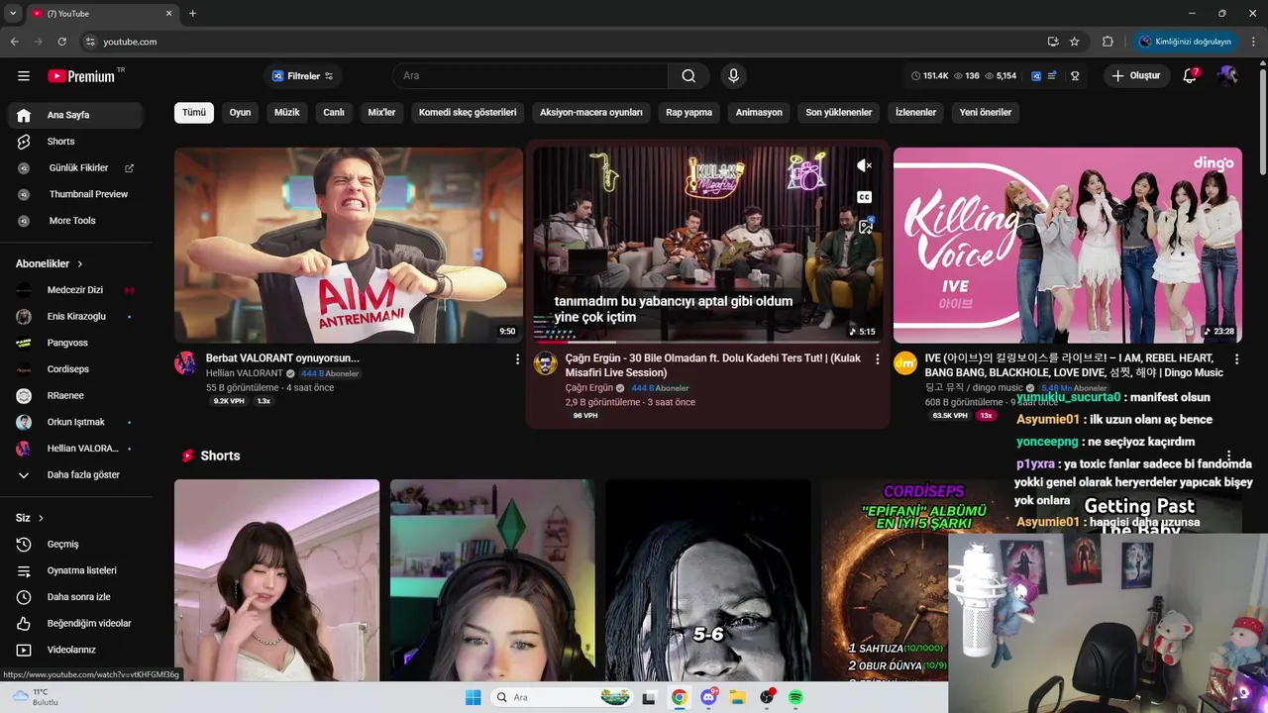Open the Filtreler dropdown

302,76
